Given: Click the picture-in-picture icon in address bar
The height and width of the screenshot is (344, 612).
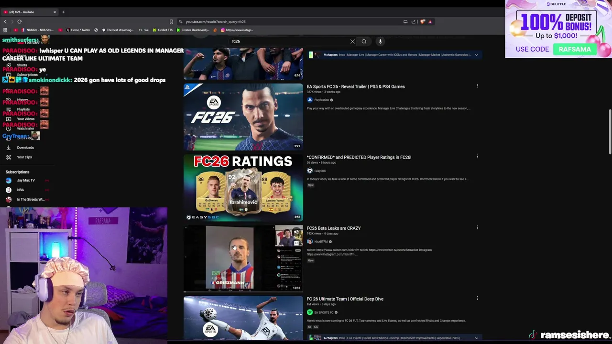Looking at the screenshot, I should tap(405, 21).
